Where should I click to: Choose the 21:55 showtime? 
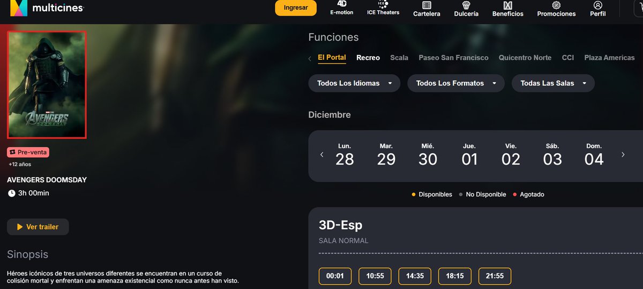tap(495, 276)
